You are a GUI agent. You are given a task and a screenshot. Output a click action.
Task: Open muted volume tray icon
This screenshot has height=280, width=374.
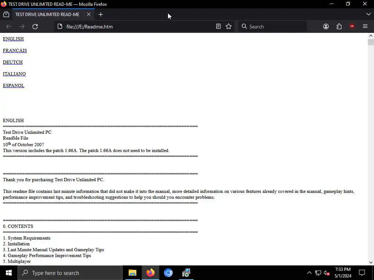[327, 273]
